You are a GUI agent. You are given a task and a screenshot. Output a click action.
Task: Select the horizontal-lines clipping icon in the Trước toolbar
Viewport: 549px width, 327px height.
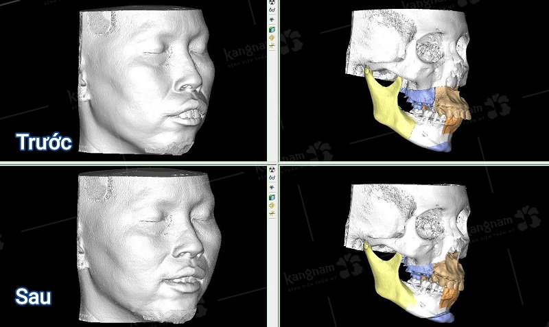272,20
